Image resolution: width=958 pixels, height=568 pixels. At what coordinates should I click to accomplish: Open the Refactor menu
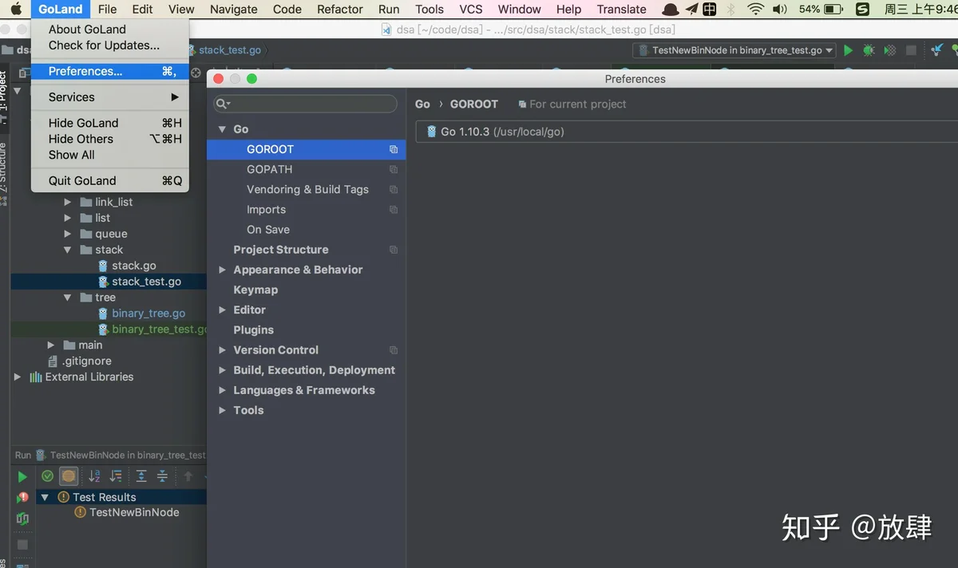(340, 9)
